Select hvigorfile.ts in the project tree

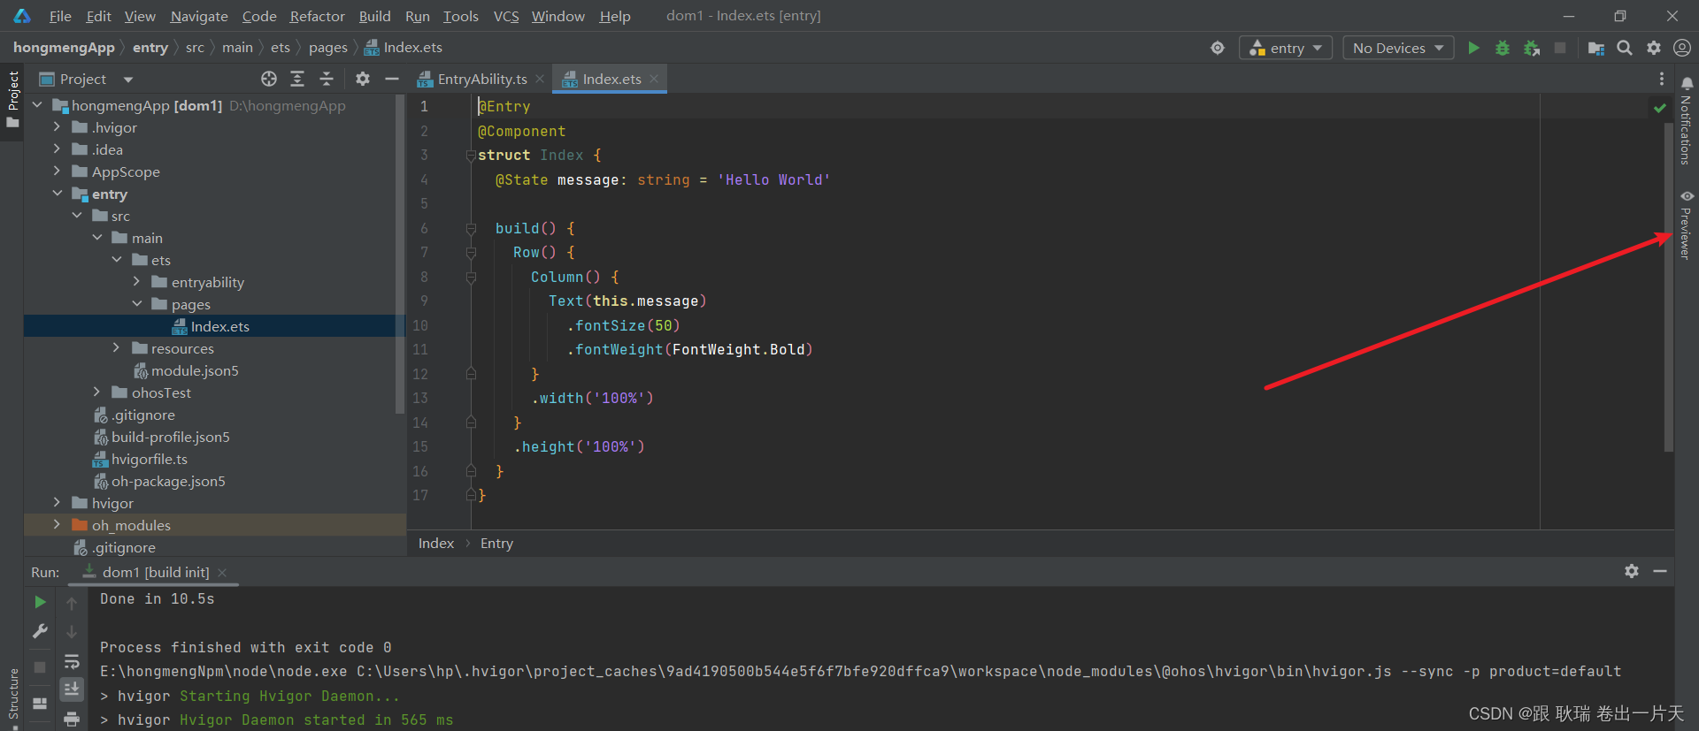(149, 459)
